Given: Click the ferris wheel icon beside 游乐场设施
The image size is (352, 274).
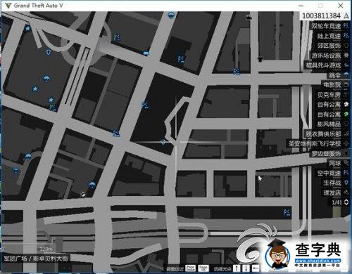Looking at the screenshot, I should point(346,56).
